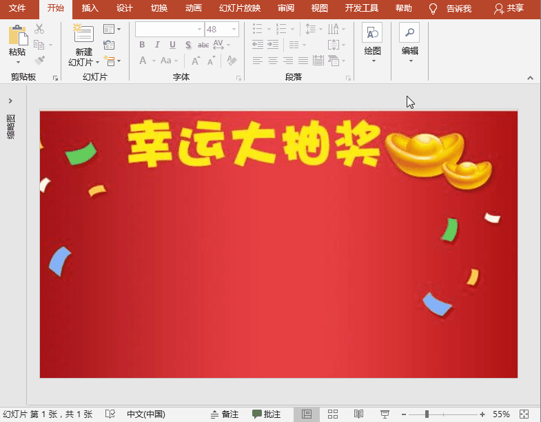Toggle Align Left paragraph alignment
The height and width of the screenshot is (422, 541).
point(257,61)
